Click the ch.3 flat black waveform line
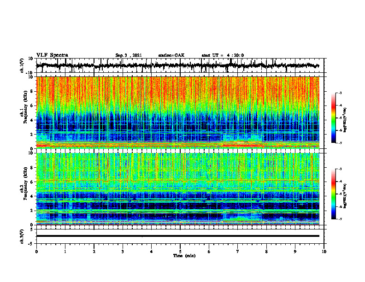365x282 pixels. click(178, 236)
